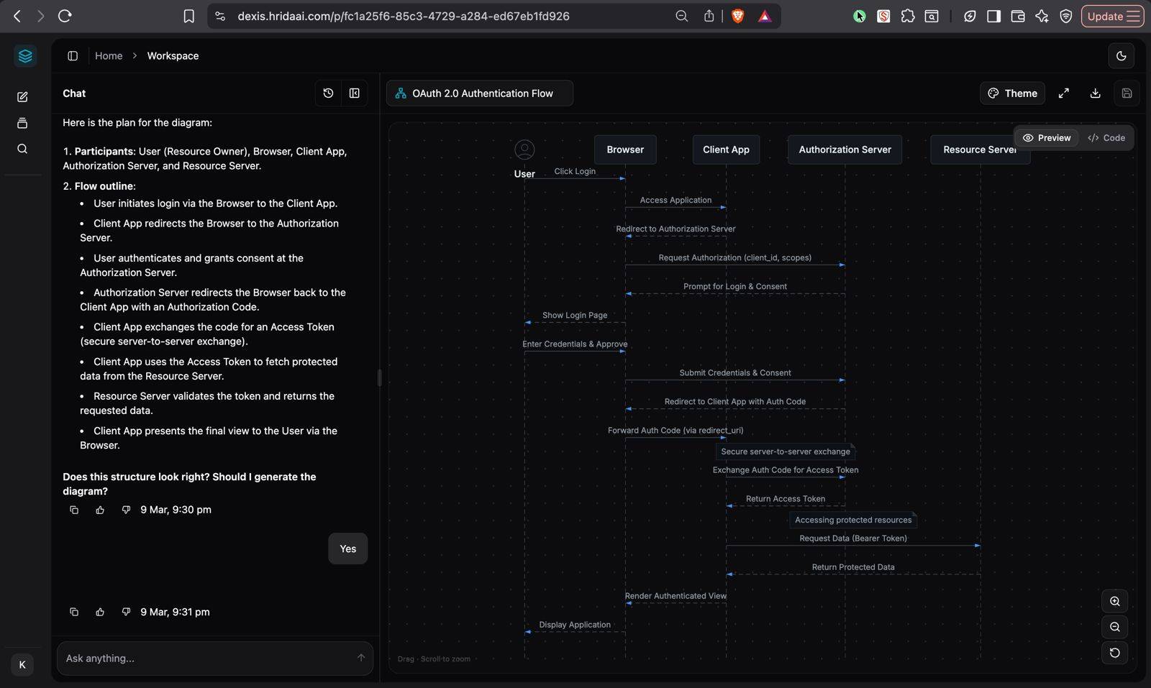The height and width of the screenshot is (688, 1151).
Task: Zoom out on the diagram canvas
Action: (1114, 627)
